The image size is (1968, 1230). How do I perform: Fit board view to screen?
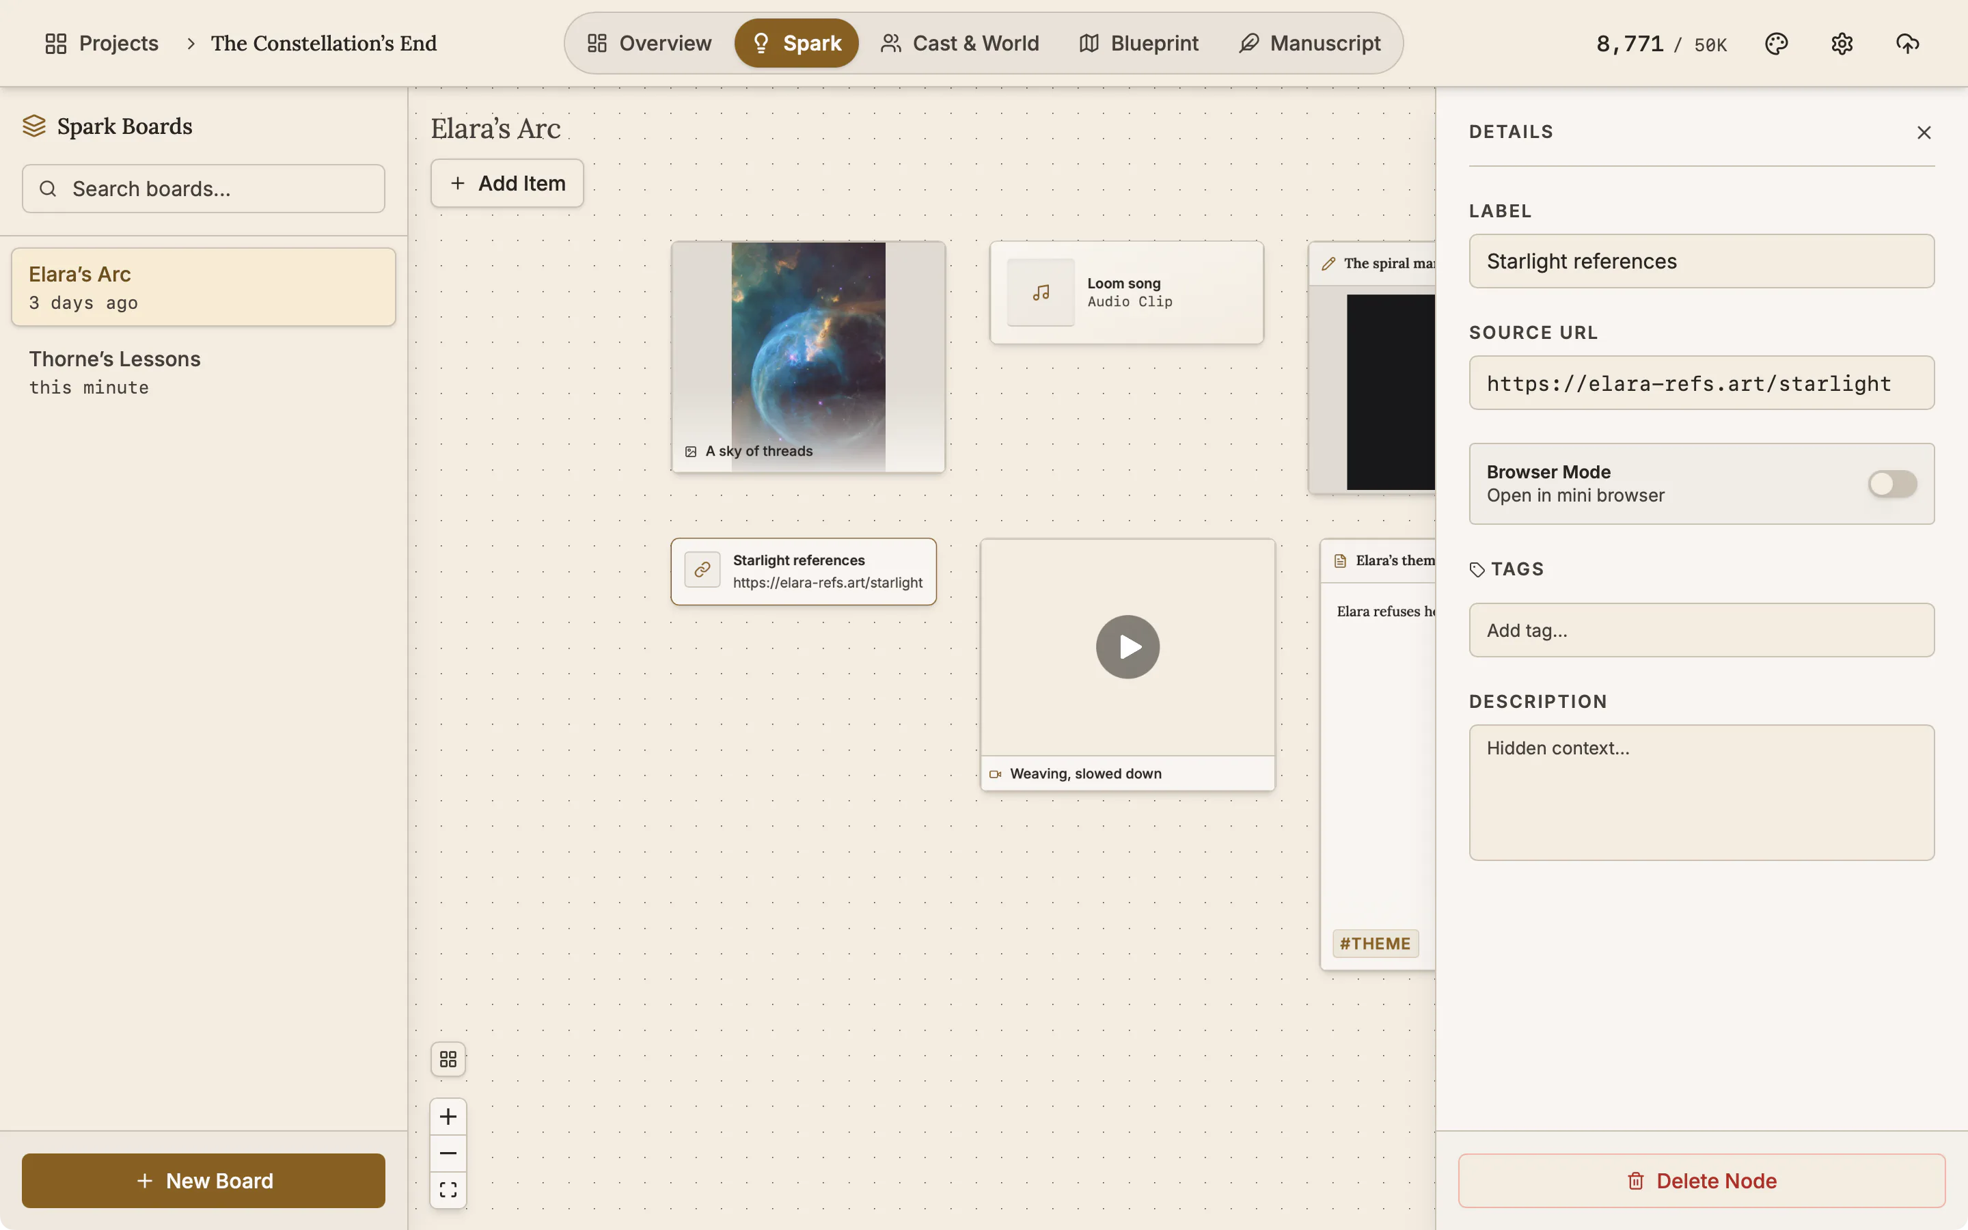click(448, 1190)
